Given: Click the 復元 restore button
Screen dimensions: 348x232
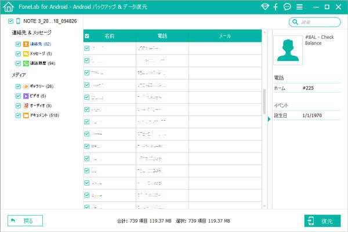Looking at the screenshot, I should [x=322, y=221].
